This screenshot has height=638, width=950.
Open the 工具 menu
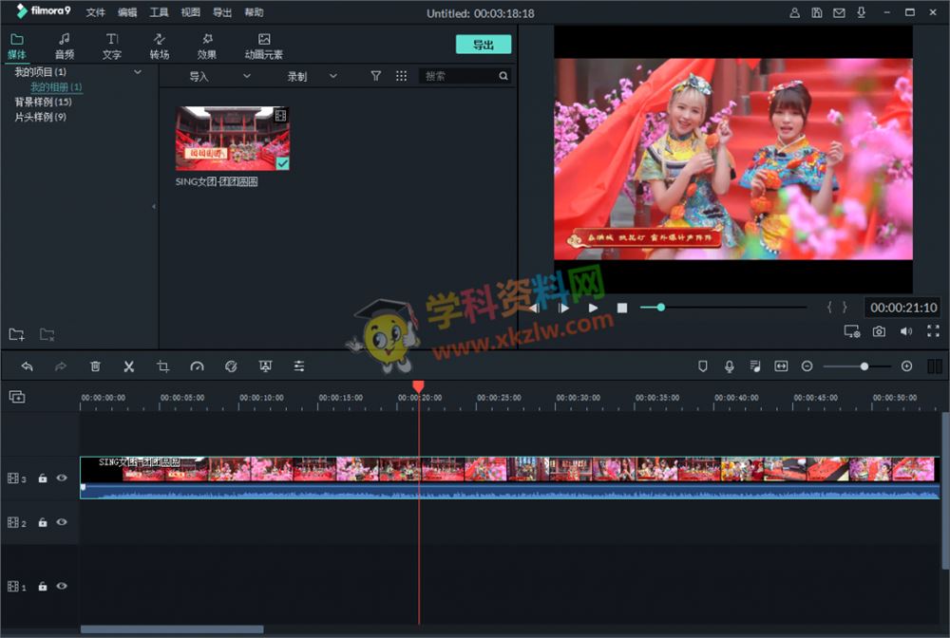coord(159,12)
